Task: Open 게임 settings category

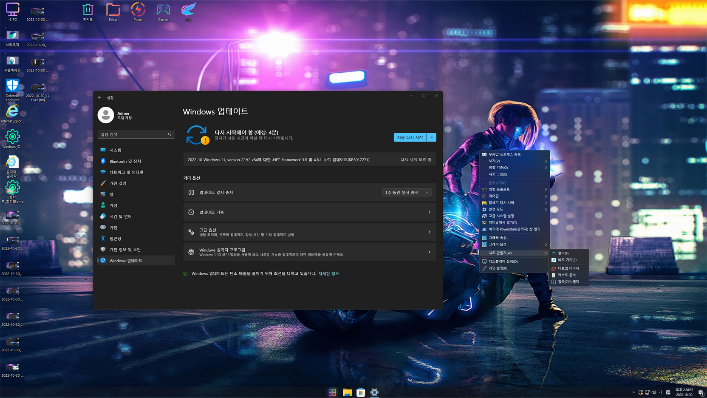Action: (136, 227)
